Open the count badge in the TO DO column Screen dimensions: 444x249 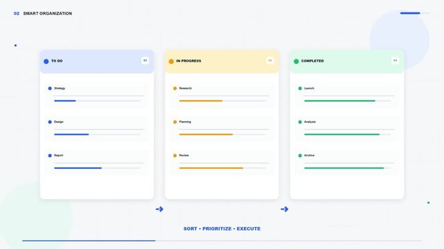[x=145, y=60]
